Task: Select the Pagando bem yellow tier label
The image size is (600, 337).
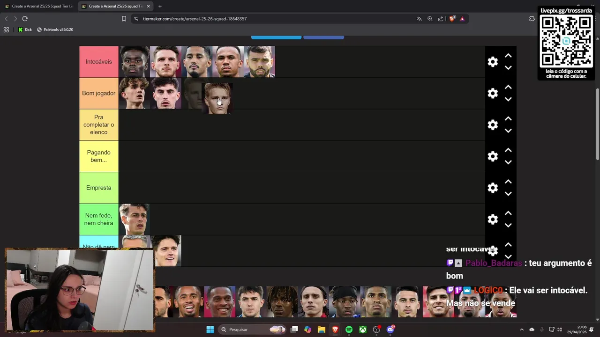Action: [99, 156]
